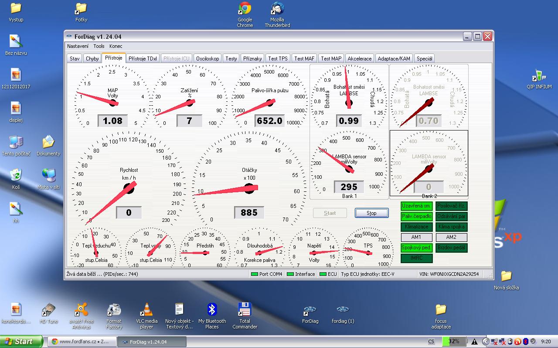Switch to the Adaptace/KAM tab
The height and width of the screenshot is (348, 558).
click(394, 59)
